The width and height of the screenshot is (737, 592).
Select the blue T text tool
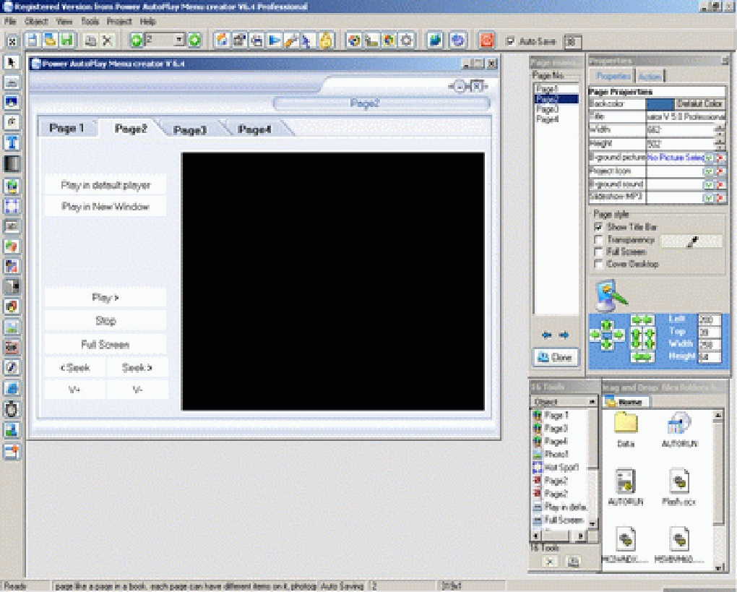pos(12,142)
